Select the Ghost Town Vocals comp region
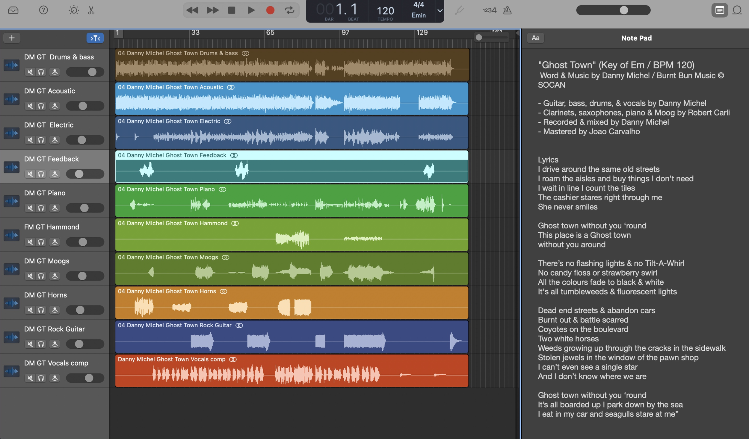Image resolution: width=749 pixels, height=439 pixels. [292, 371]
